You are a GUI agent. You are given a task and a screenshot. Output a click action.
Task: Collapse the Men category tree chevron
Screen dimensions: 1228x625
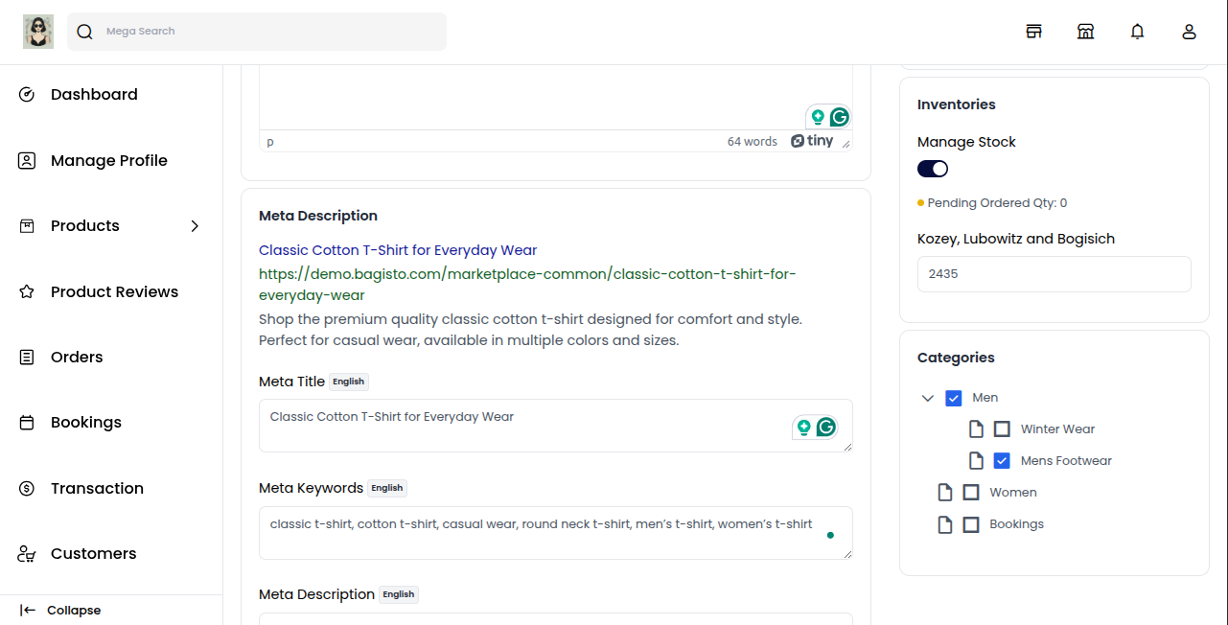click(x=927, y=398)
